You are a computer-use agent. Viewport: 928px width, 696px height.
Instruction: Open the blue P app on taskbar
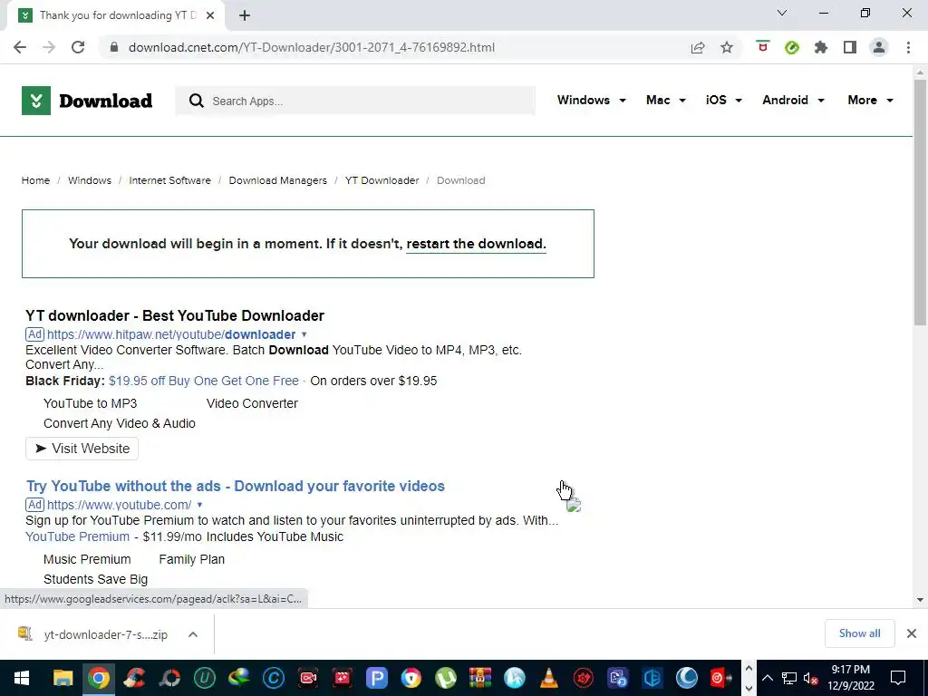click(376, 678)
